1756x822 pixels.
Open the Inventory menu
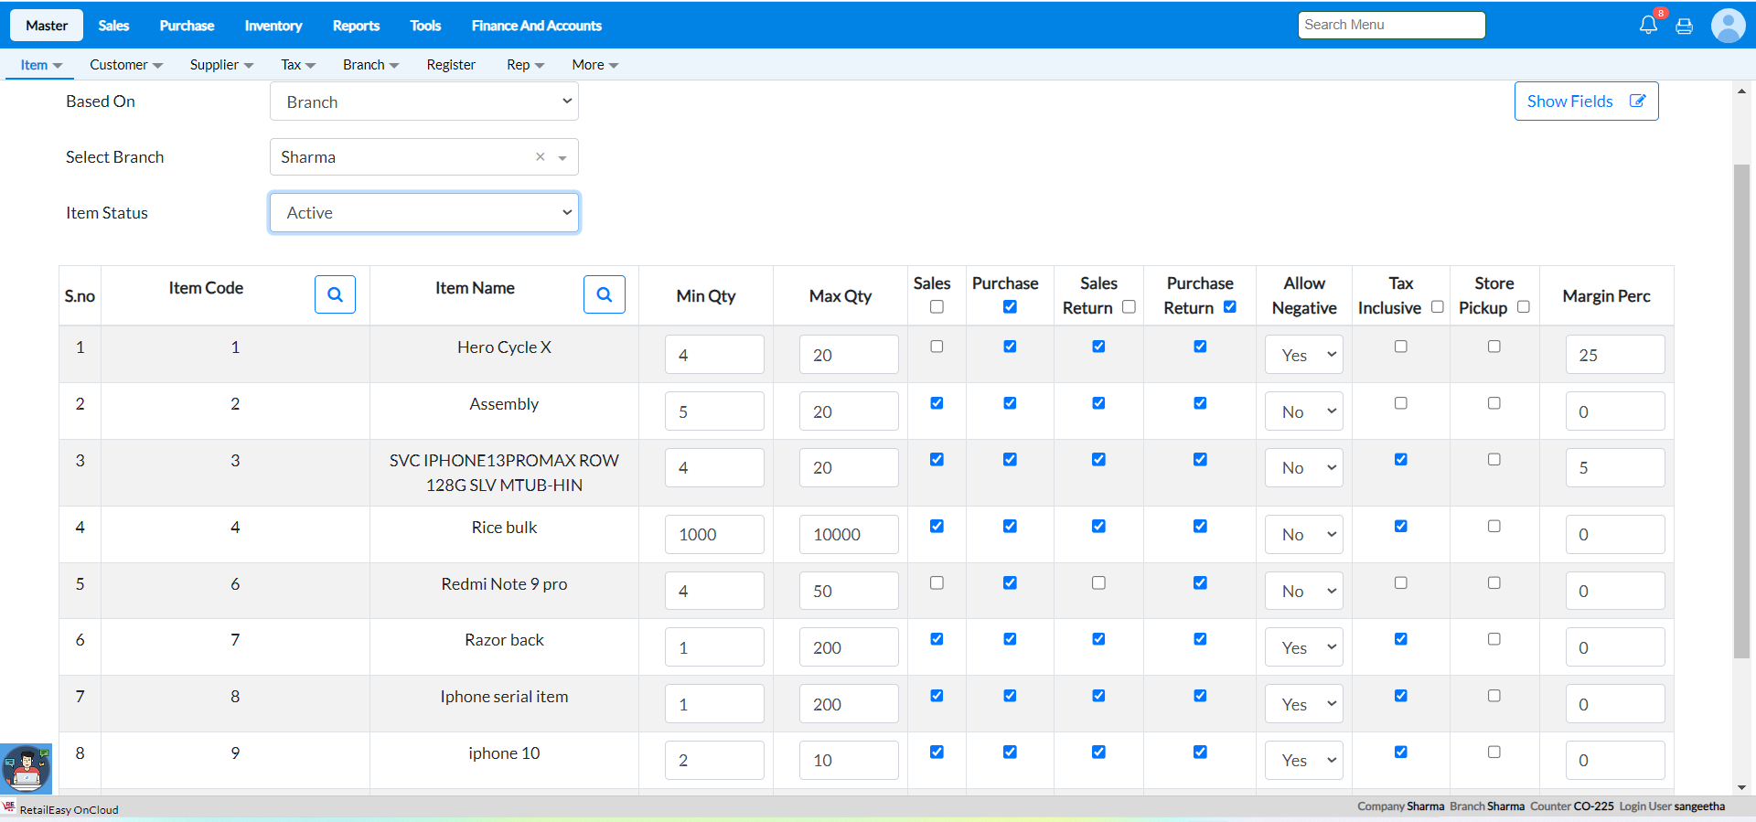273,26
